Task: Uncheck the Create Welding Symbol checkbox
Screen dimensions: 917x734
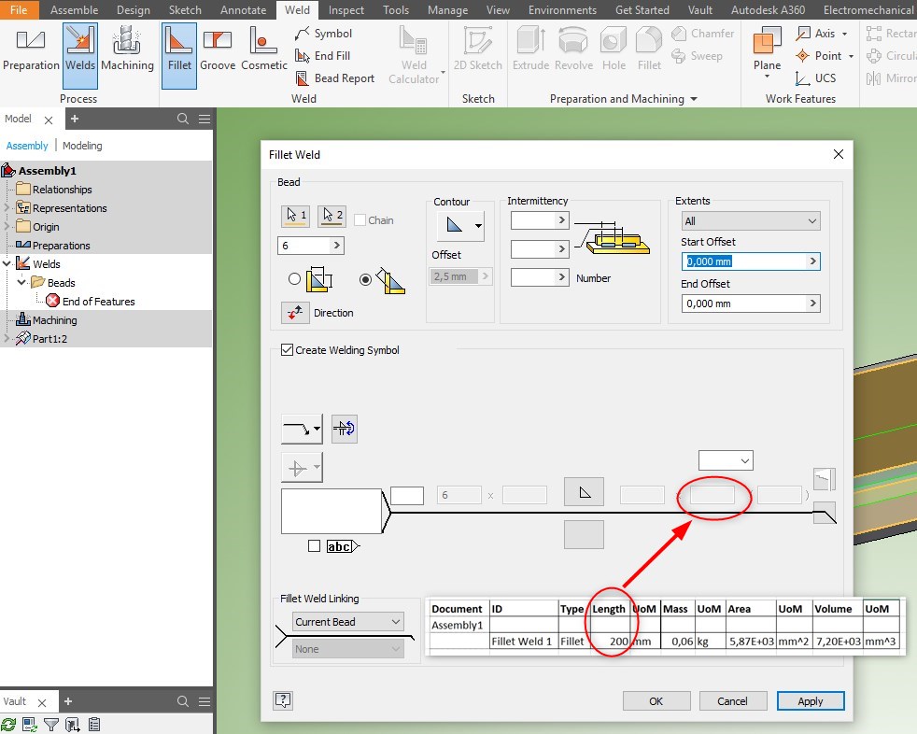Action: [287, 349]
